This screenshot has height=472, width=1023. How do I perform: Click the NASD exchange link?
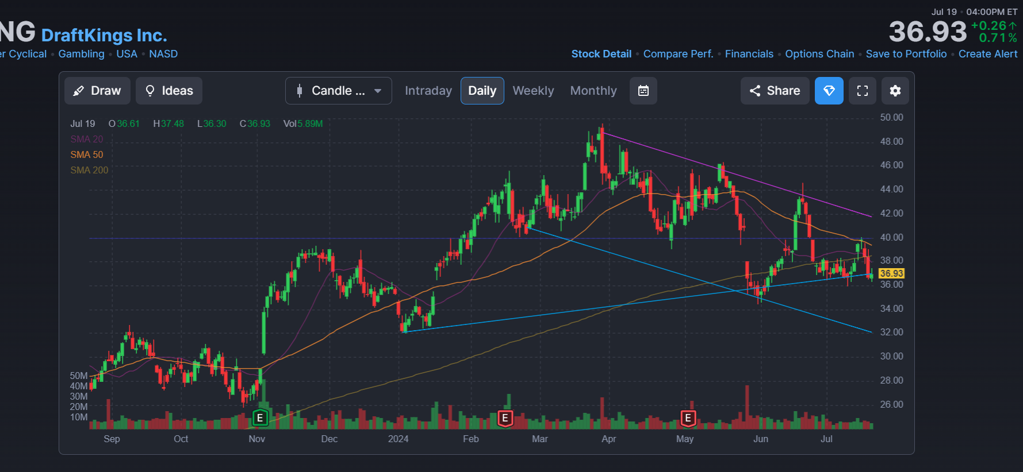click(x=163, y=54)
